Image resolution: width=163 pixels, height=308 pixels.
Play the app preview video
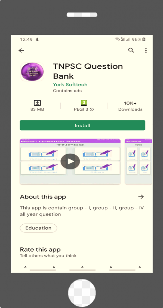(x=70, y=161)
